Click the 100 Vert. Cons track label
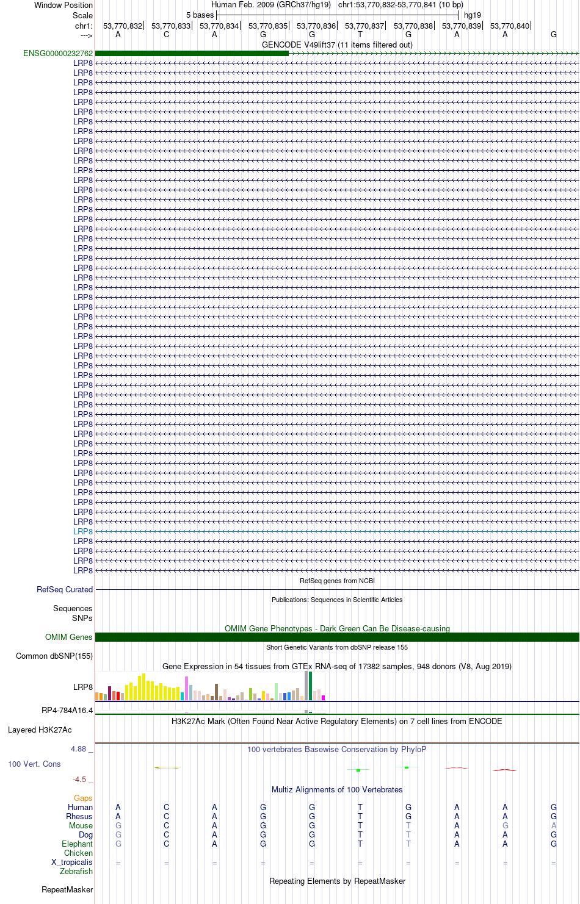 [34, 764]
